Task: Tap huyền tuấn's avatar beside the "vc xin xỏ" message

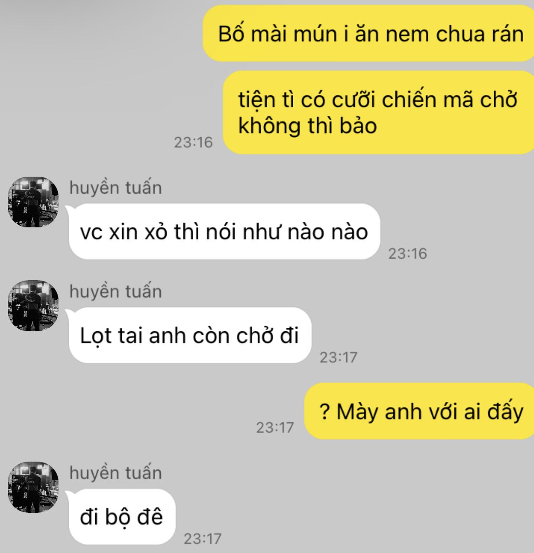Action: pyautogui.click(x=33, y=202)
